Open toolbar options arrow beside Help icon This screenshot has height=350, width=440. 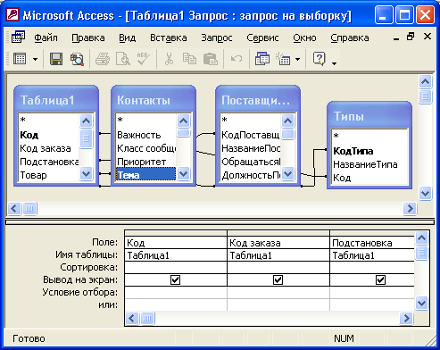[334, 62]
